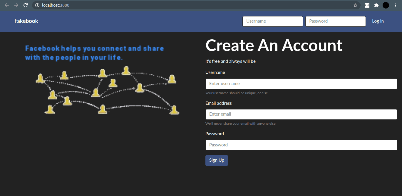Reload the page with the refresh icon
This screenshot has height=196, width=402.
pos(26,5)
